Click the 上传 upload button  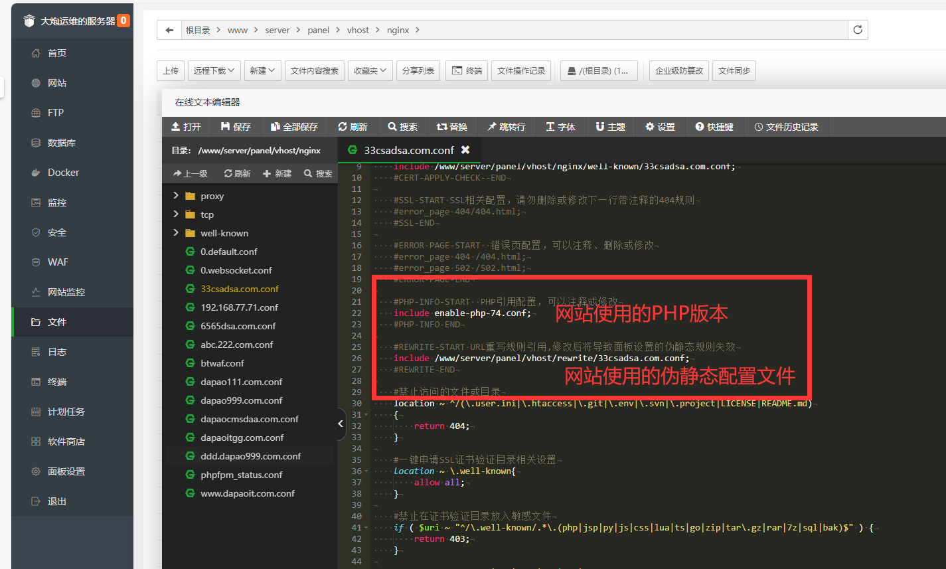click(171, 70)
